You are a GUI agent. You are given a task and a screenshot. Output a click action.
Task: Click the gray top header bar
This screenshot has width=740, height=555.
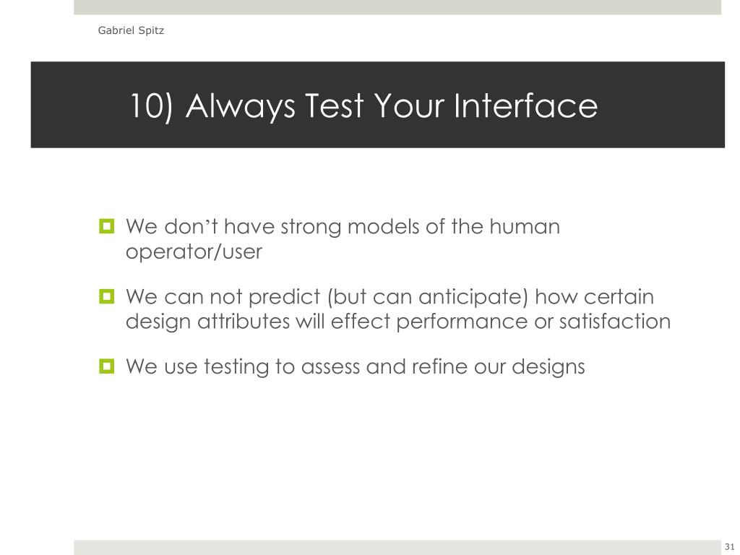pos(397,7)
